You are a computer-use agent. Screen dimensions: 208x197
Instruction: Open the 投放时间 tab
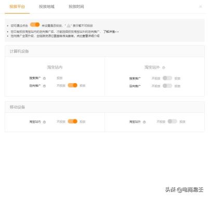76,7
